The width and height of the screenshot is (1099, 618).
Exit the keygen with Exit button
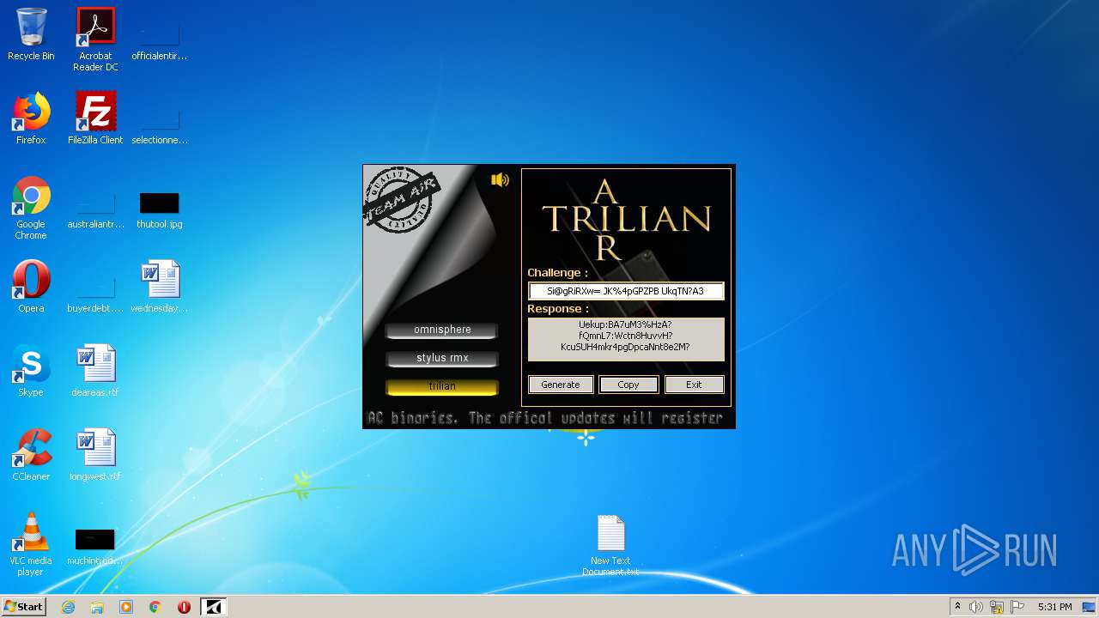point(694,385)
